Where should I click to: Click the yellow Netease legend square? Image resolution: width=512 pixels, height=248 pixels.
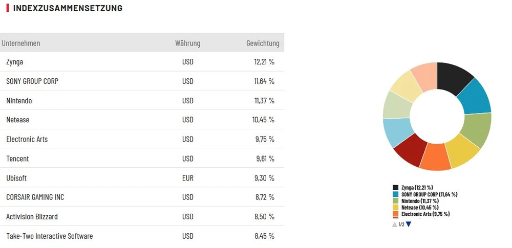[x=396, y=208]
